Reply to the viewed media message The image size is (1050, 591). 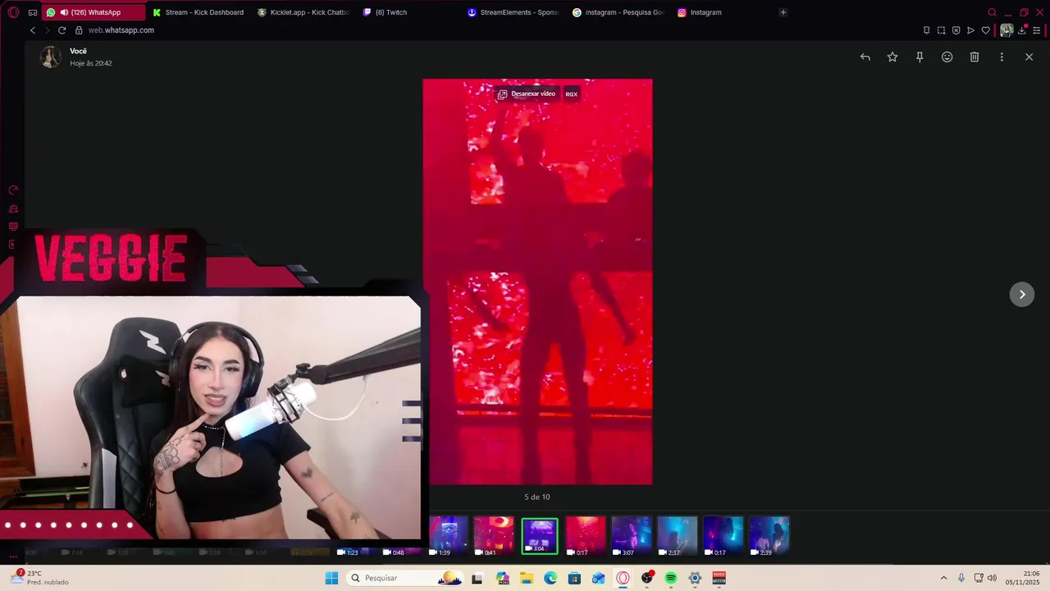(865, 57)
